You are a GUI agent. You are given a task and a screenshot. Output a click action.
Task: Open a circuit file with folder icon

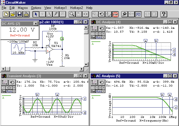(x=13, y=14)
